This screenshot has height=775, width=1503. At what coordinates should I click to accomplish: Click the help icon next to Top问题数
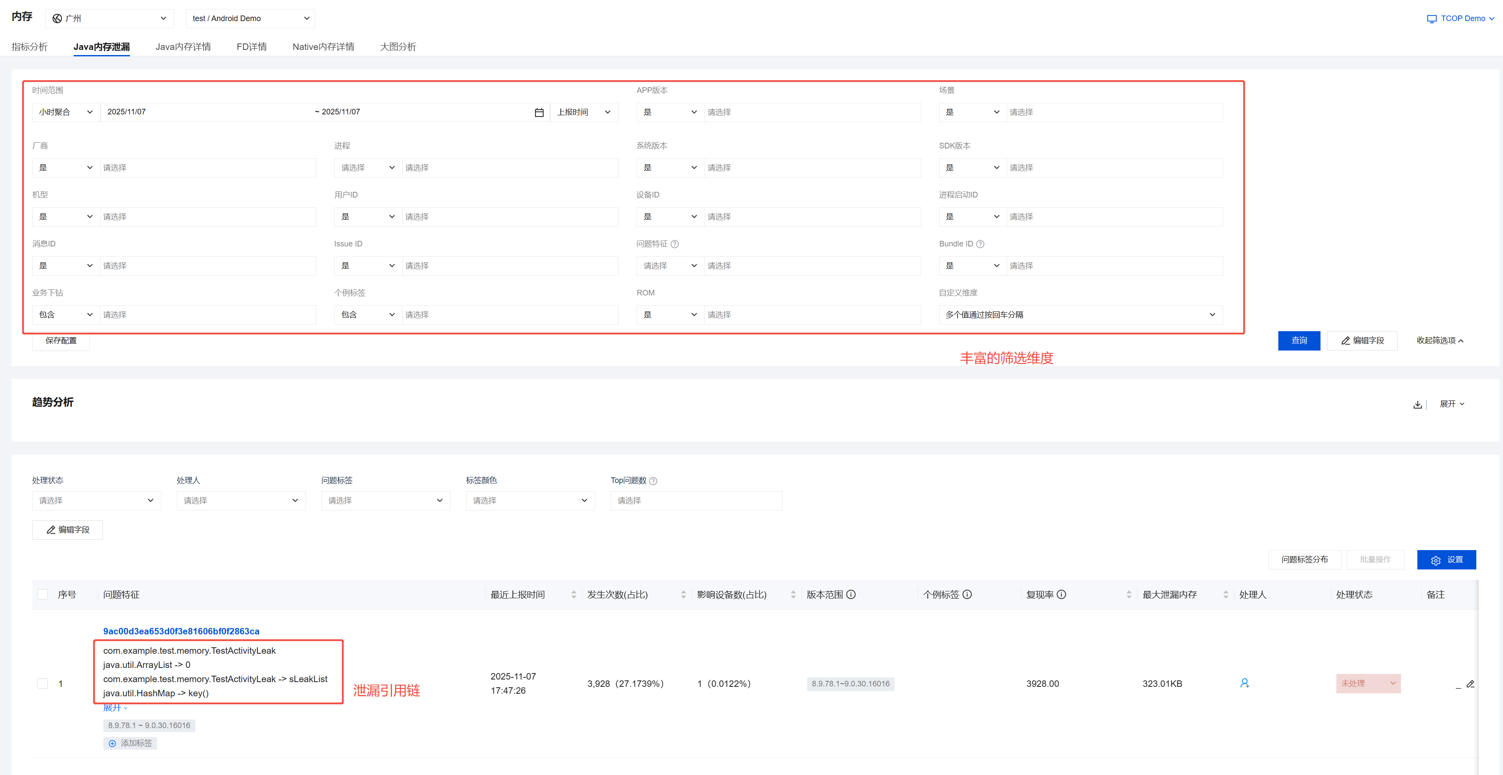(653, 480)
